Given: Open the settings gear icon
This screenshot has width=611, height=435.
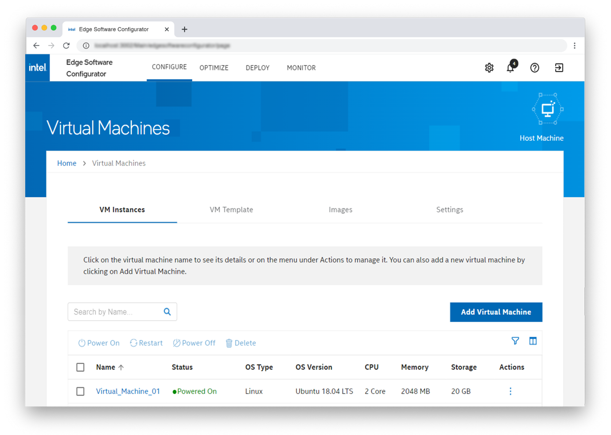Looking at the screenshot, I should 489,68.
